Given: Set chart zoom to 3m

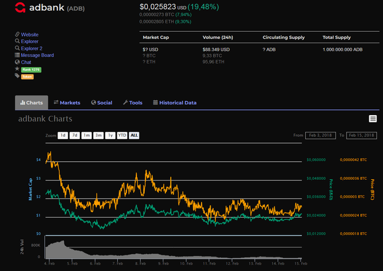Looking at the screenshot, I should 98,135.
